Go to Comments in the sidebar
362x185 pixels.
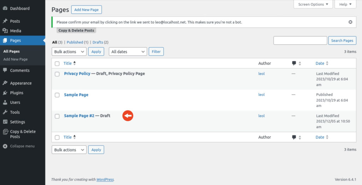click(x=20, y=70)
